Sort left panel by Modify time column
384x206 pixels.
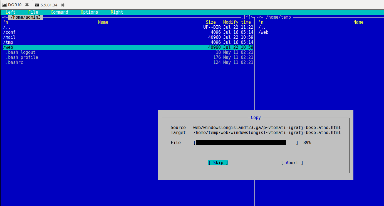(x=237, y=22)
